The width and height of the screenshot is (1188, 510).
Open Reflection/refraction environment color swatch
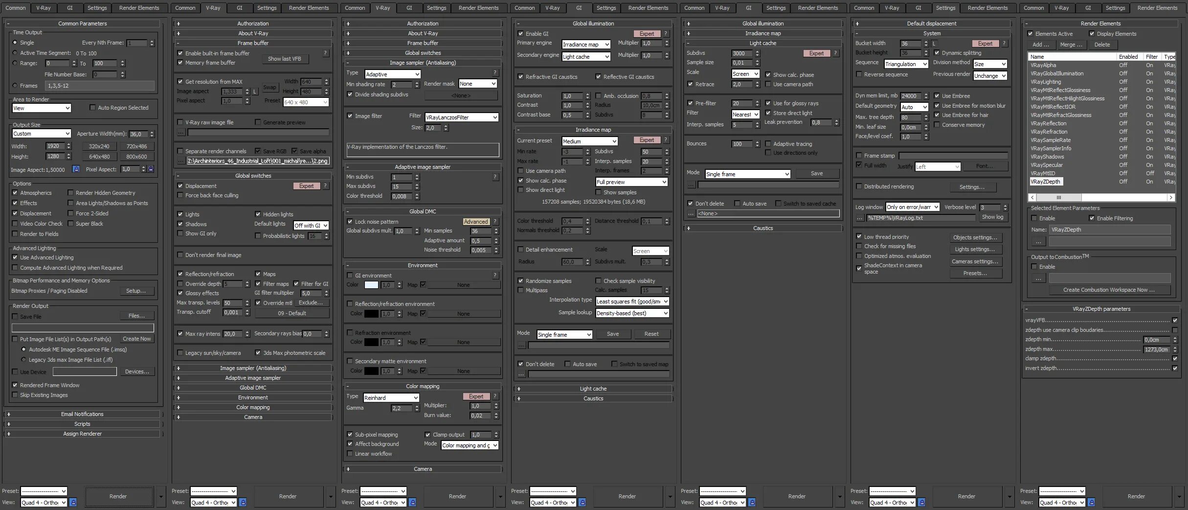click(x=371, y=314)
